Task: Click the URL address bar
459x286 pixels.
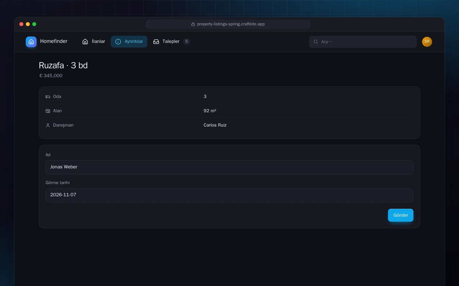Action: (x=228, y=24)
